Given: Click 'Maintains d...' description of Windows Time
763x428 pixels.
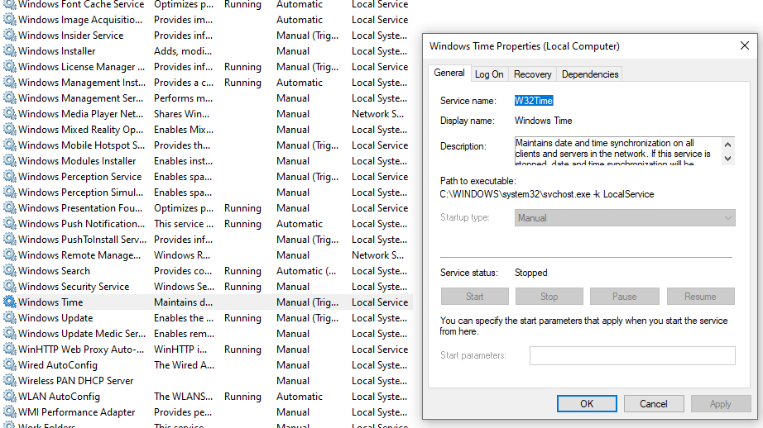Looking at the screenshot, I should pos(183,302).
